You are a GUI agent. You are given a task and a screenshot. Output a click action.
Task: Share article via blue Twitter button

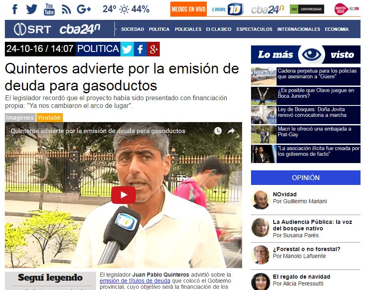click(x=127, y=49)
